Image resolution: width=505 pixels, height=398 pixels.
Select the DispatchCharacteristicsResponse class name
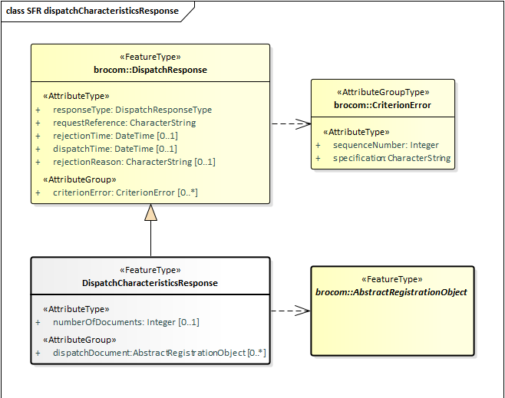coord(150,283)
